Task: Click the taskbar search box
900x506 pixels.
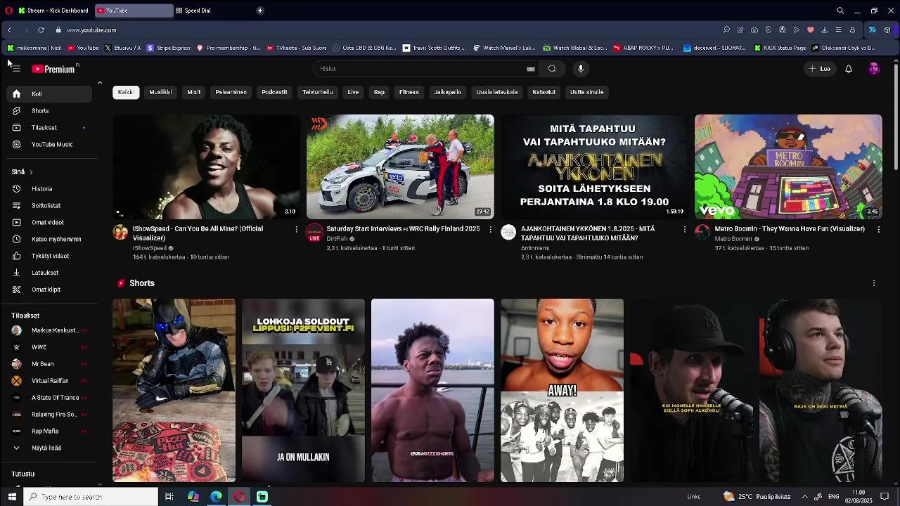Action: [x=91, y=497]
